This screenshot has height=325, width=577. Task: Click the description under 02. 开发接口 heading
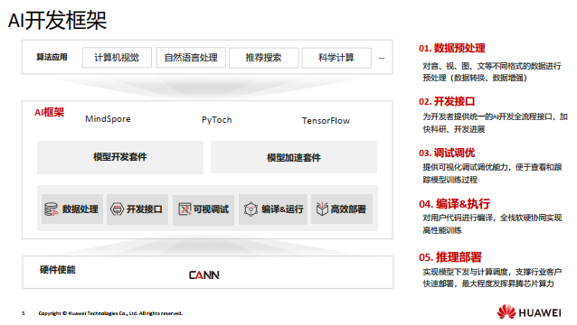coord(495,123)
